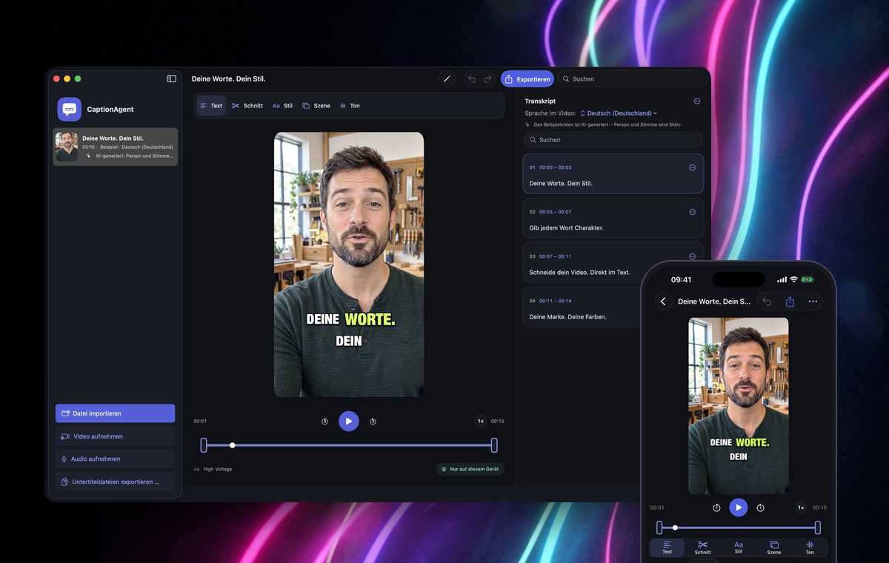Click the pencil edit icon in desktop toolbar
The width and height of the screenshot is (889, 563).
point(447,79)
